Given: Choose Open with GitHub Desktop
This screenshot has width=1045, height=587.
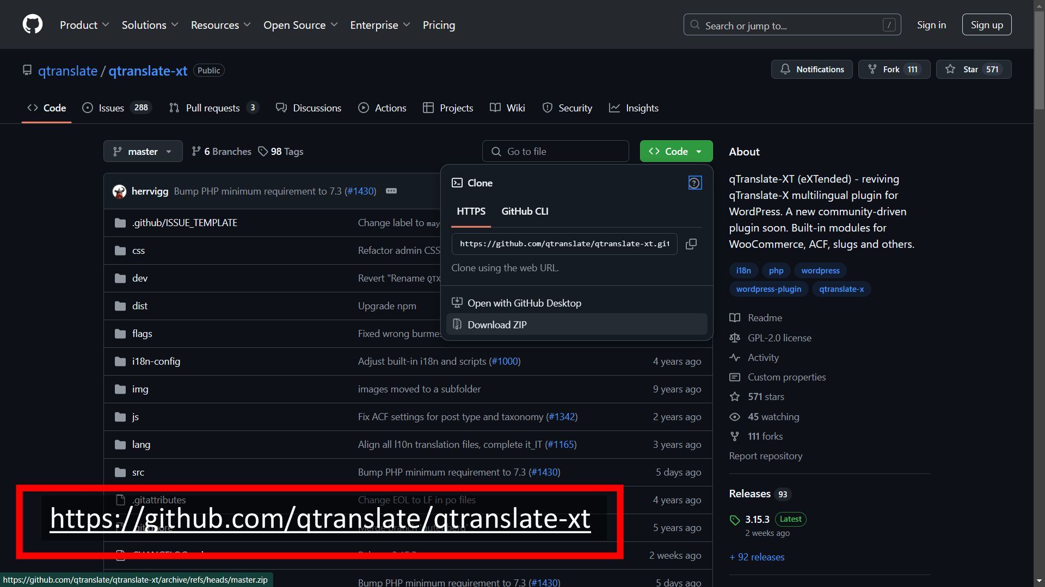Looking at the screenshot, I should (576, 303).
